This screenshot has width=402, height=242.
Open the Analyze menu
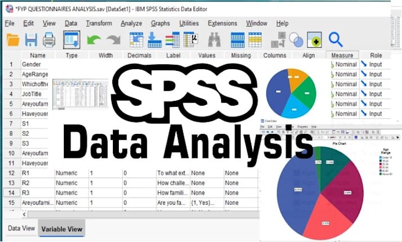click(131, 23)
